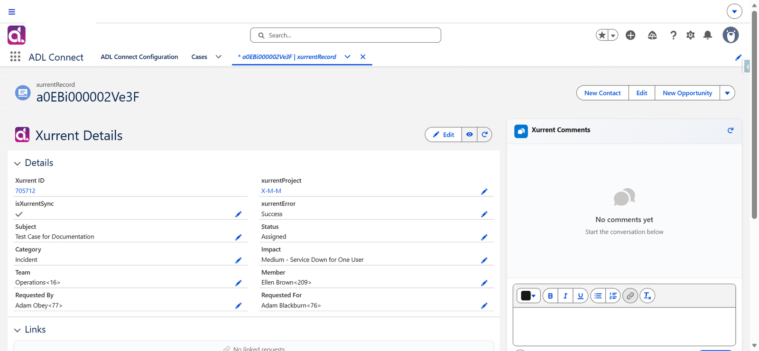Open the Setup gear menu
Viewport: 759px width, 351px height.
[690, 35]
